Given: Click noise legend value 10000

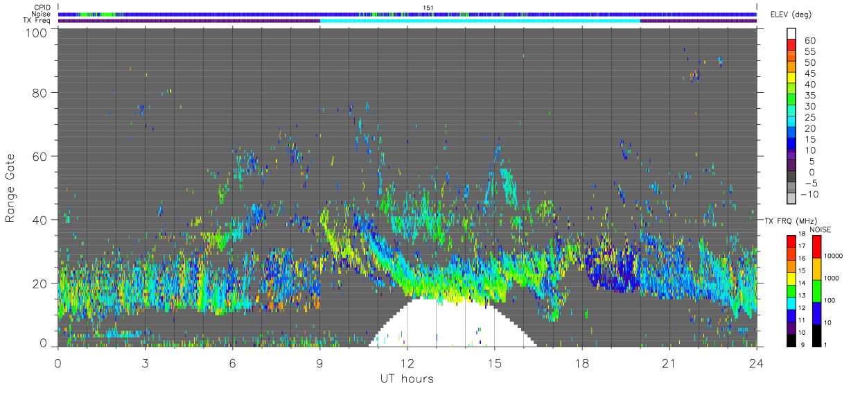Looking at the screenshot, I should point(832,257).
